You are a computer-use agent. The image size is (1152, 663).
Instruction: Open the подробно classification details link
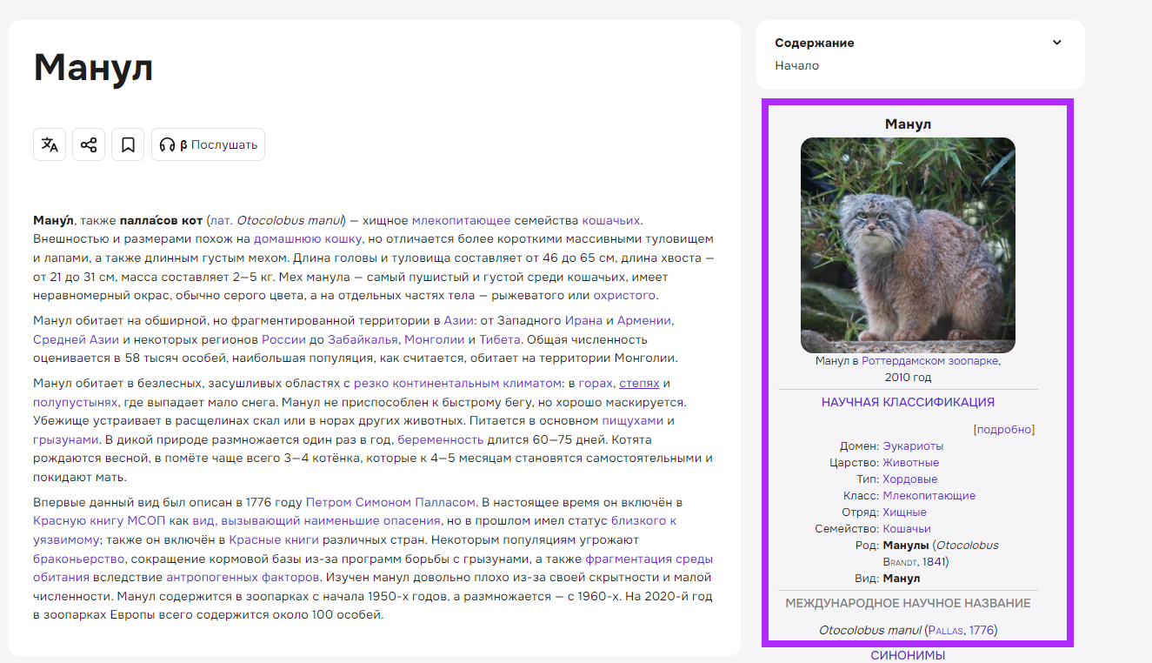(x=1005, y=429)
